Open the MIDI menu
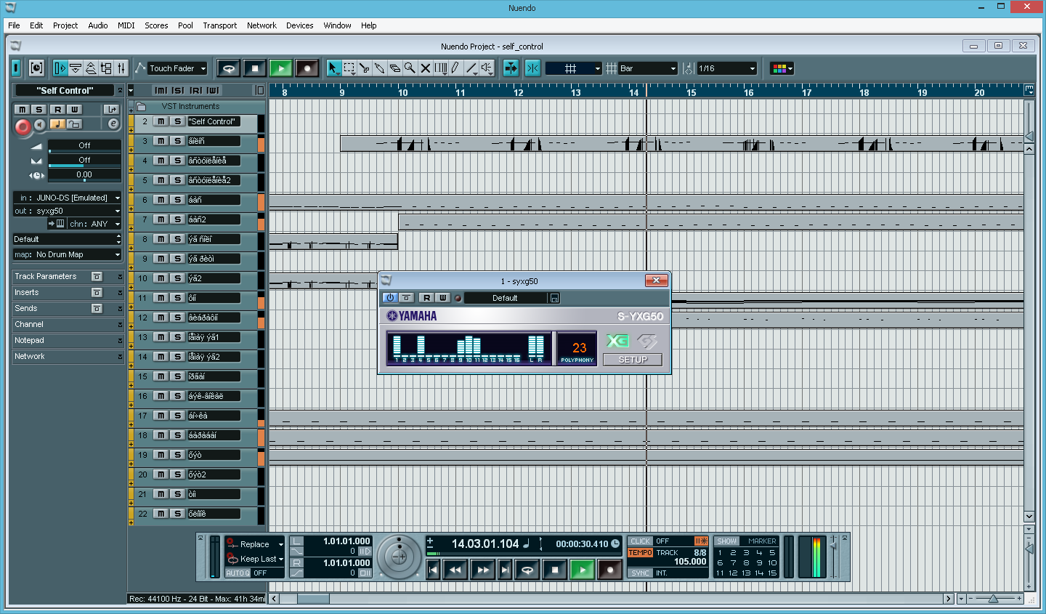 point(126,25)
